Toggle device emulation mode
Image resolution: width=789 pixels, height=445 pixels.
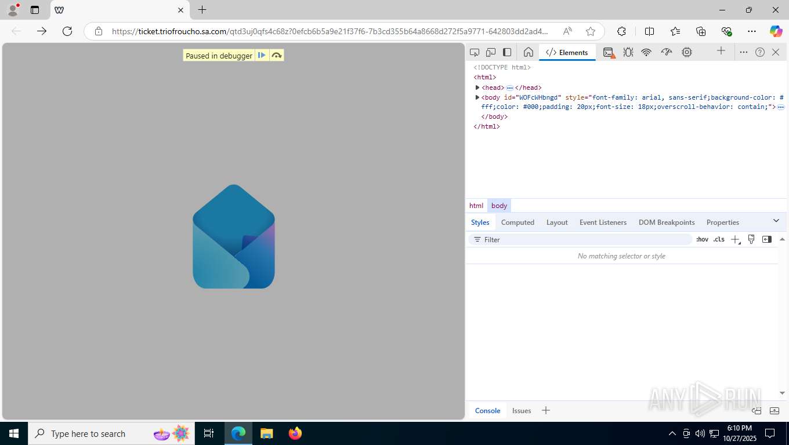click(491, 52)
